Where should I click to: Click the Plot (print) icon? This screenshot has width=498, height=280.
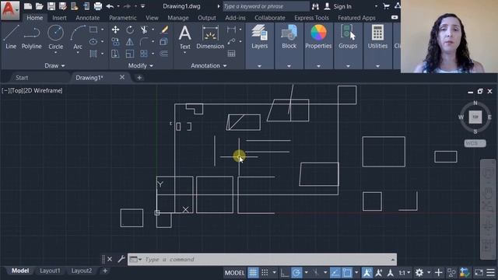[98, 6]
